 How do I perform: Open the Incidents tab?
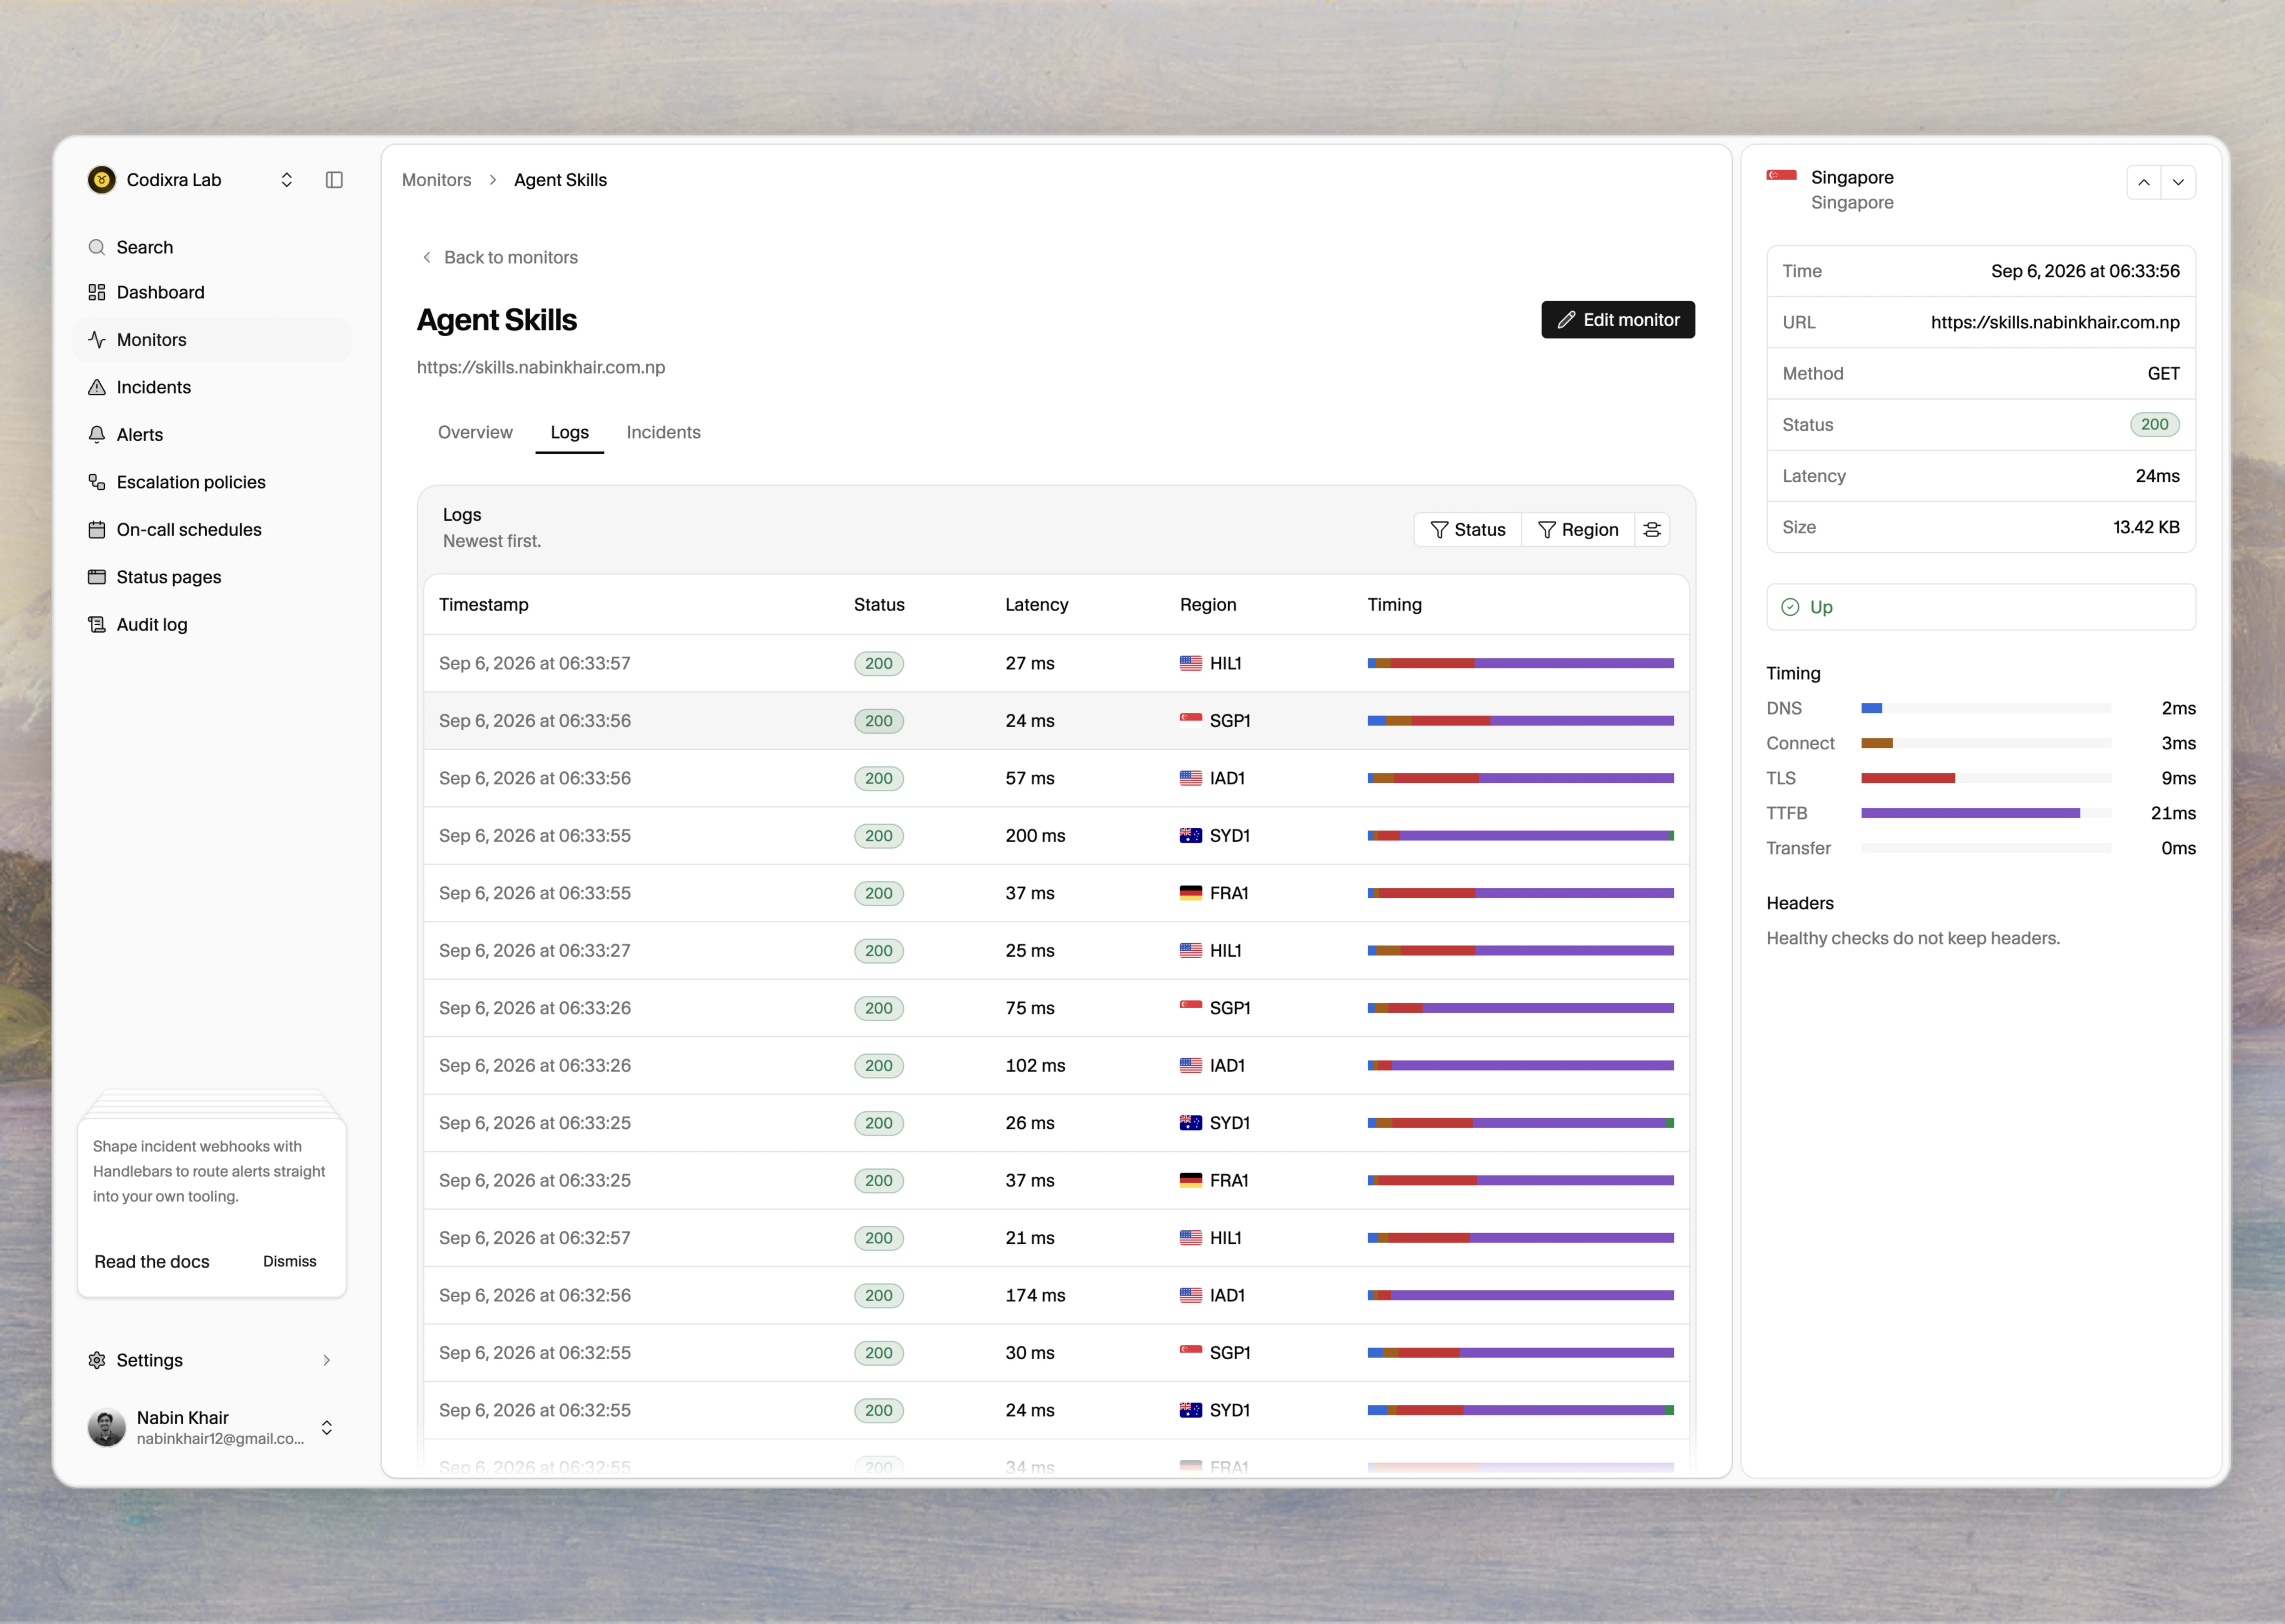[663, 432]
